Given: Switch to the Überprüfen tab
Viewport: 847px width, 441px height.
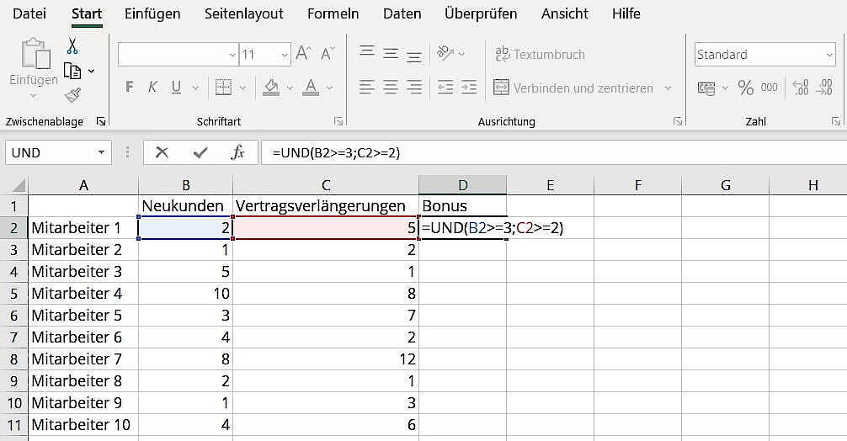Looking at the screenshot, I should coord(481,13).
